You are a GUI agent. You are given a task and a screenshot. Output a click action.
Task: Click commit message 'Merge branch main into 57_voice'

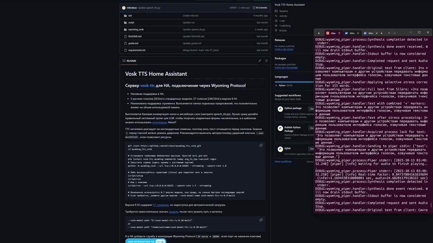coord(201,50)
